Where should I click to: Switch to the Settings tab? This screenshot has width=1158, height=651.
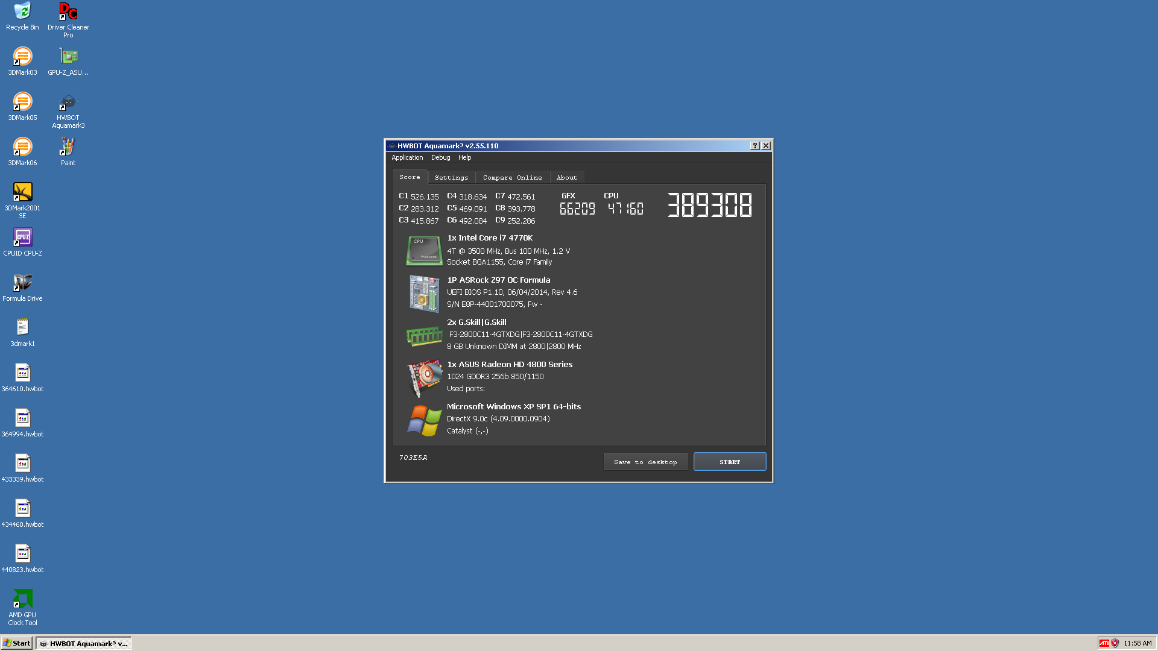[x=451, y=177]
